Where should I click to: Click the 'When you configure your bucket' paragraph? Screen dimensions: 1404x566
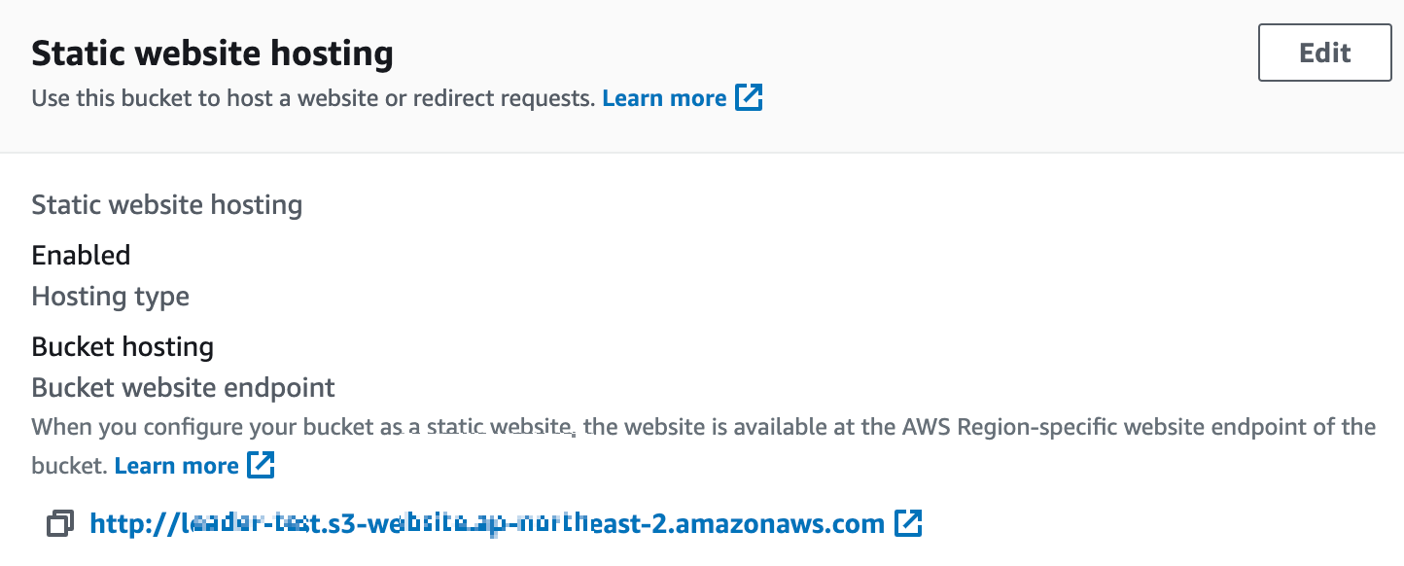click(704, 445)
